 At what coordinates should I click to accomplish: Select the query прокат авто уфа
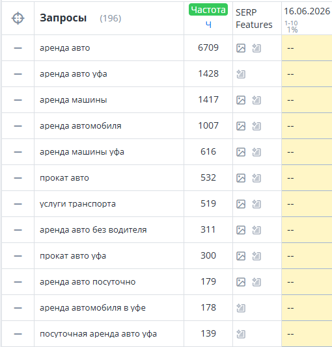(x=73, y=256)
